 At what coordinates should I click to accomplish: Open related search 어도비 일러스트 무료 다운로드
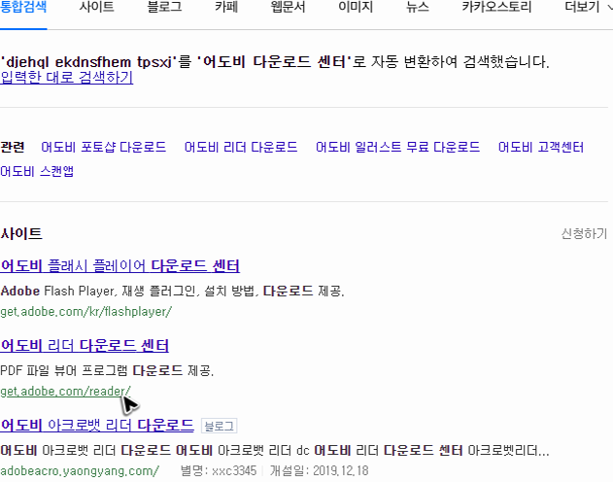click(398, 148)
